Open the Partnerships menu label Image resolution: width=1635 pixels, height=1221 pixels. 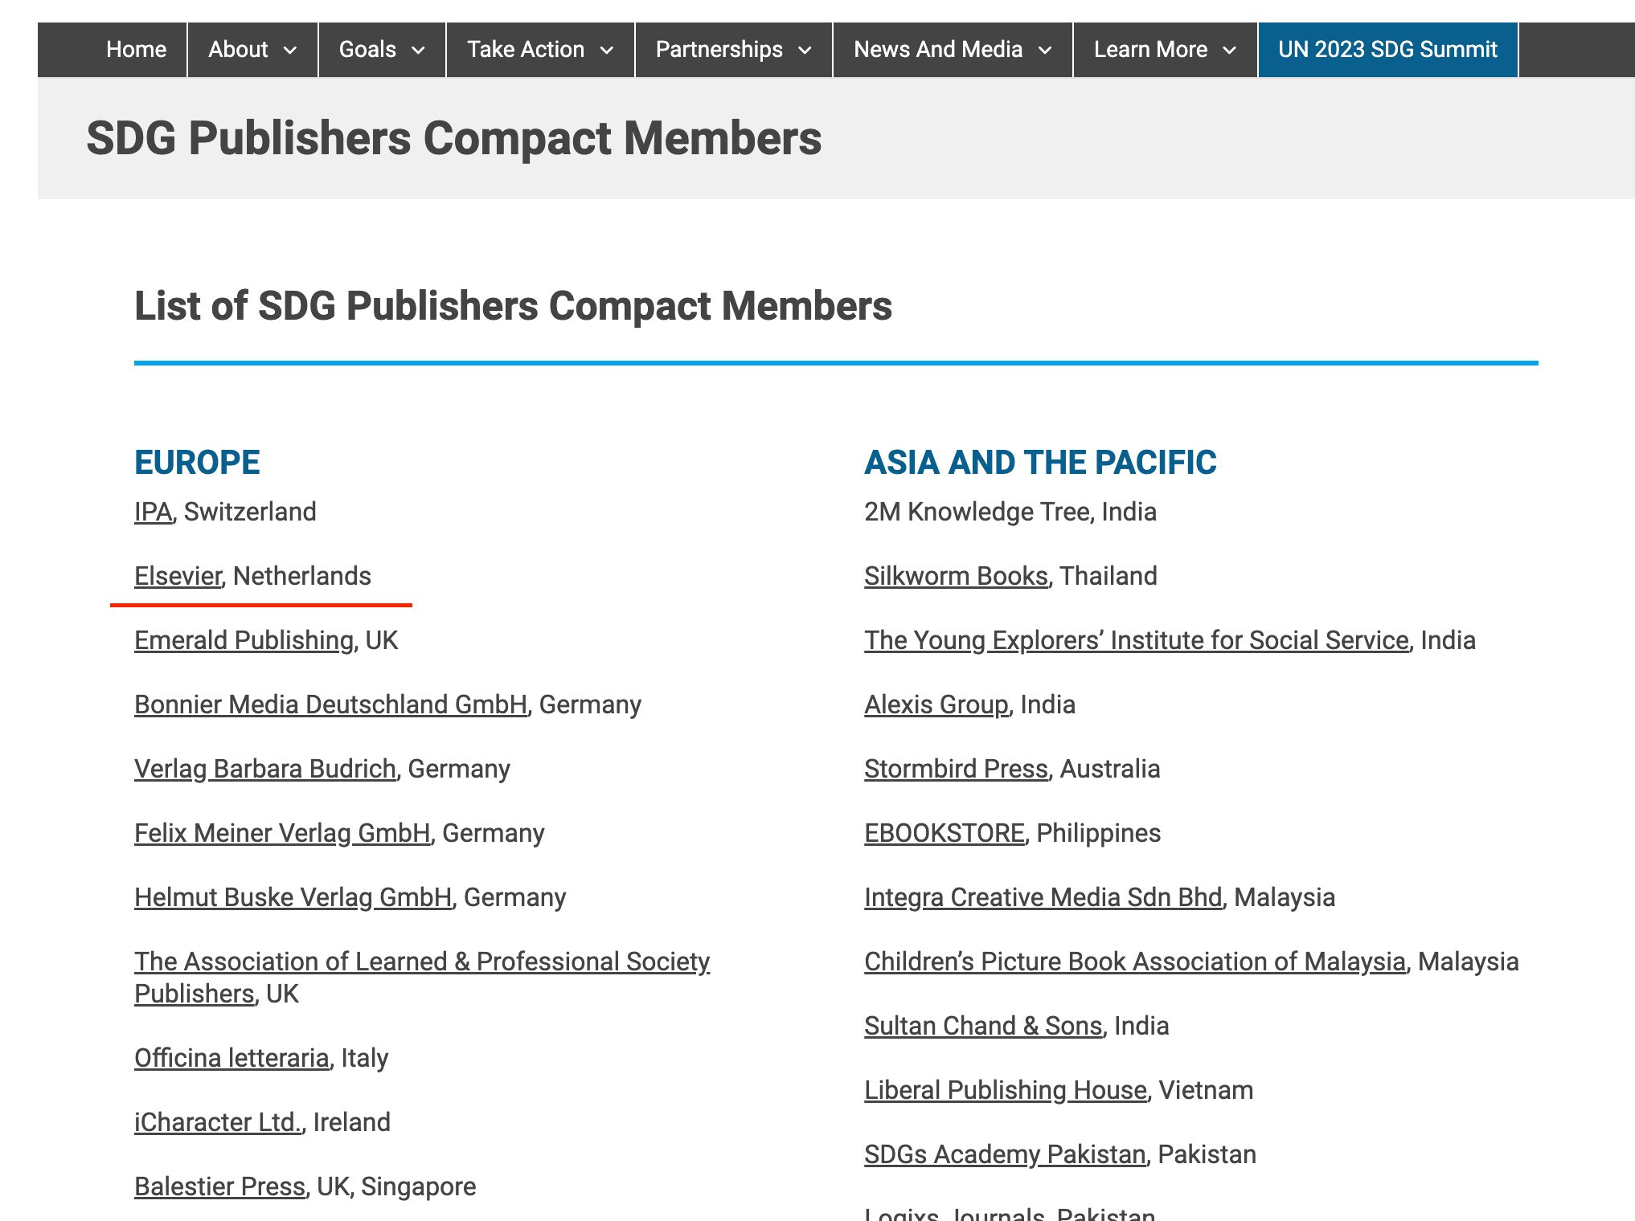point(719,50)
